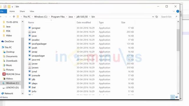Expand breadcrumb arrow after jdk1.8.0_92
189x106 pixels.
click(90, 17)
